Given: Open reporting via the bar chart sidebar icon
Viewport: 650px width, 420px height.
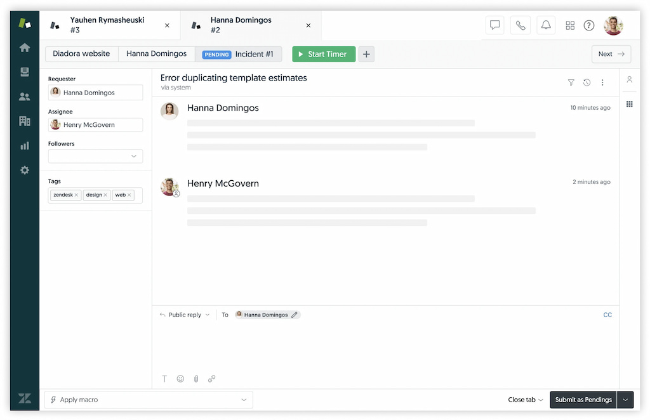Looking at the screenshot, I should [x=24, y=145].
